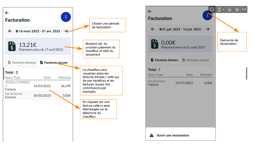
Task: Select the 01/07/2023 Pas de facture row
Action: coord(180,83)
